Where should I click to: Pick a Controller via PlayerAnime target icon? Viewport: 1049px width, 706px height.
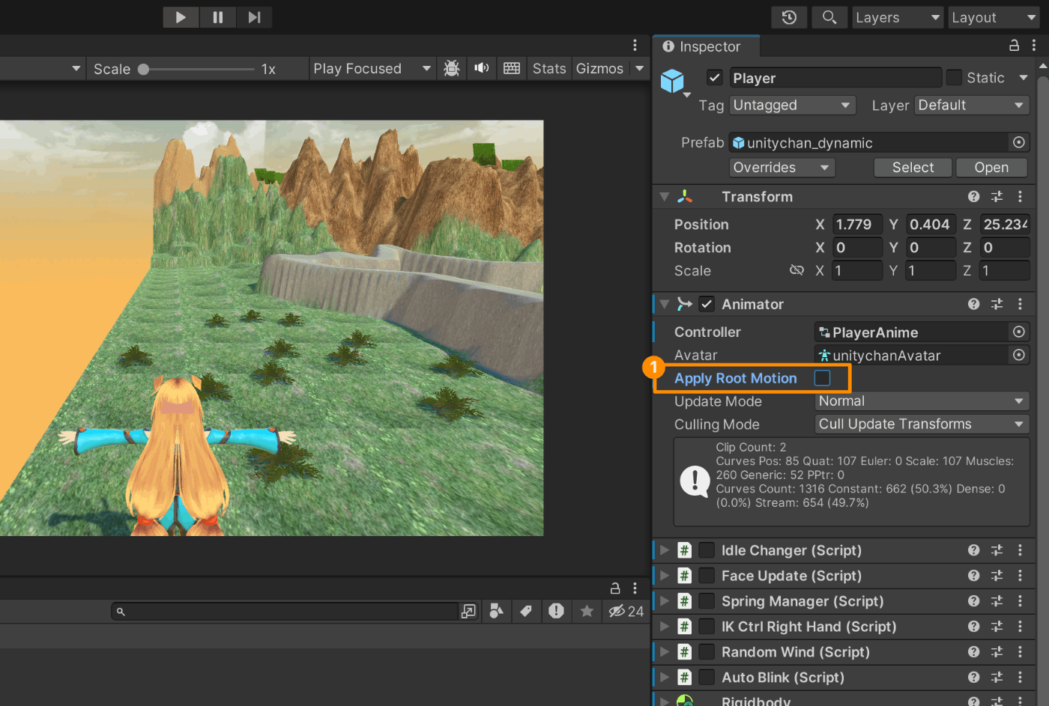1018,332
